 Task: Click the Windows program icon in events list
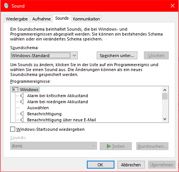15,90
